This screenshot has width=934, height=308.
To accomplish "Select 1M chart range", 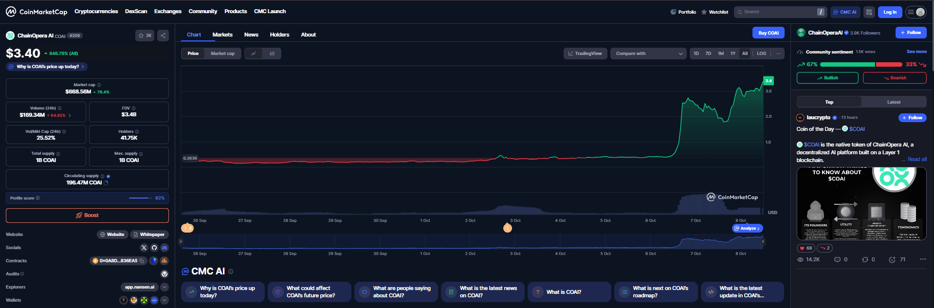I will click(x=721, y=54).
